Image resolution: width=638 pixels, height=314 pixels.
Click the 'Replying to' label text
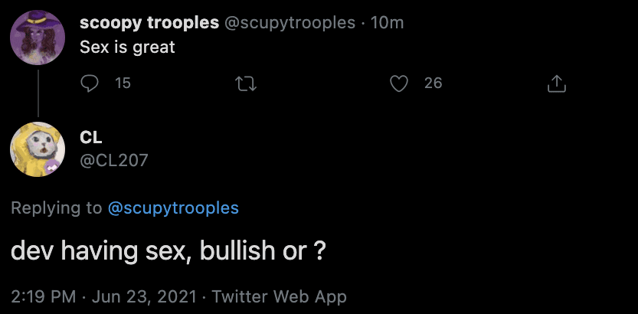[x=56, y=208]
